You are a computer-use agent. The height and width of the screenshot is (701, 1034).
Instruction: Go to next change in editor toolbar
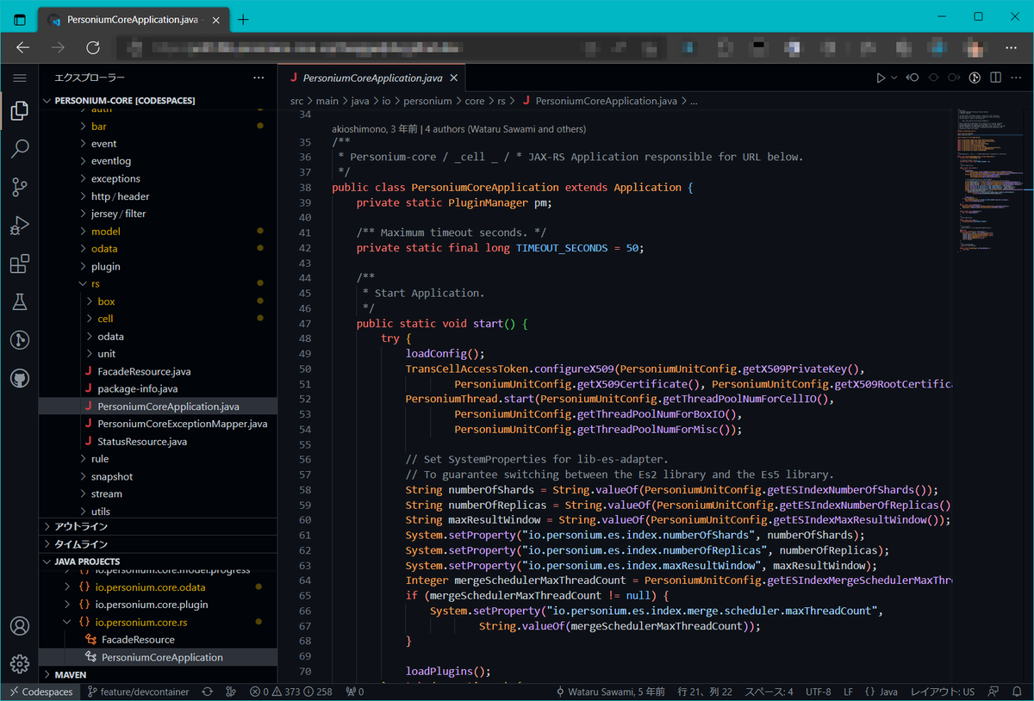click(x=954, y=78)
